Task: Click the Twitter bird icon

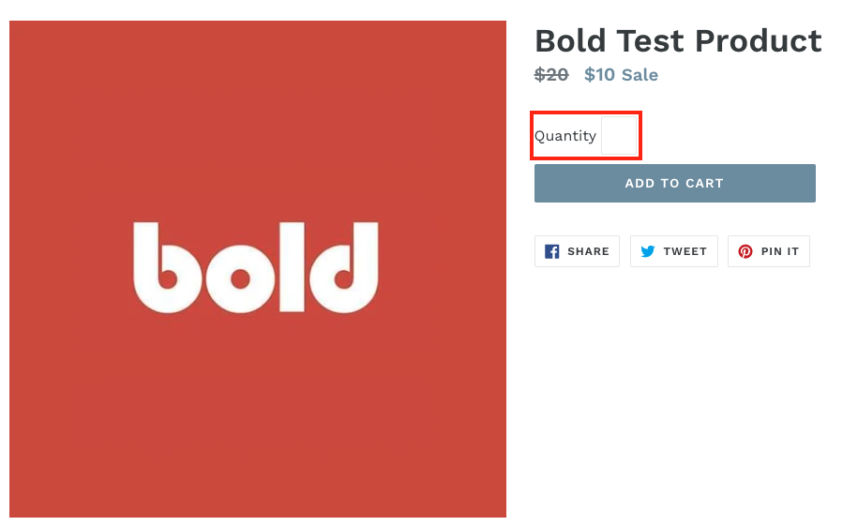Action: tap(648, 251)
